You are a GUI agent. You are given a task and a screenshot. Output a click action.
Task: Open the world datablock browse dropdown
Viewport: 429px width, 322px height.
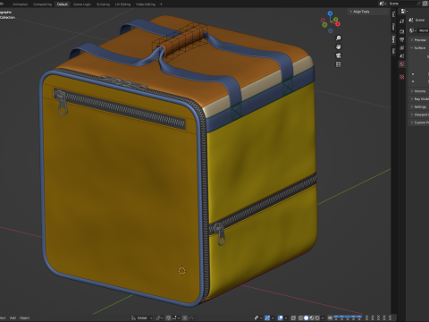pos(413,30)
